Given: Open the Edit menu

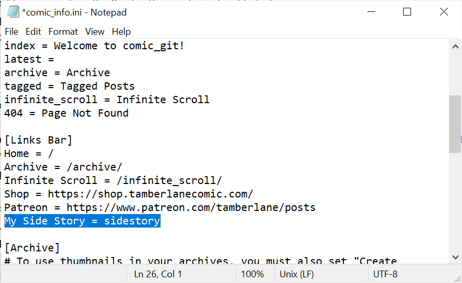Looking at the screenshot, I should pos(33,32).
